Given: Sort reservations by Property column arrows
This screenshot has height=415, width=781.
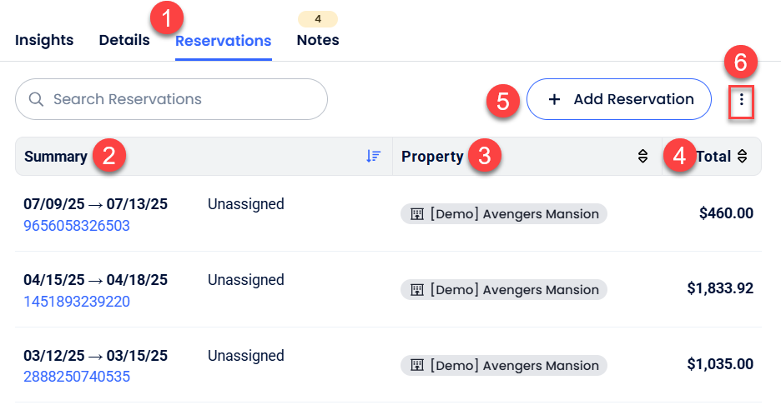Looking at the screenshot, I should [642, 156].
